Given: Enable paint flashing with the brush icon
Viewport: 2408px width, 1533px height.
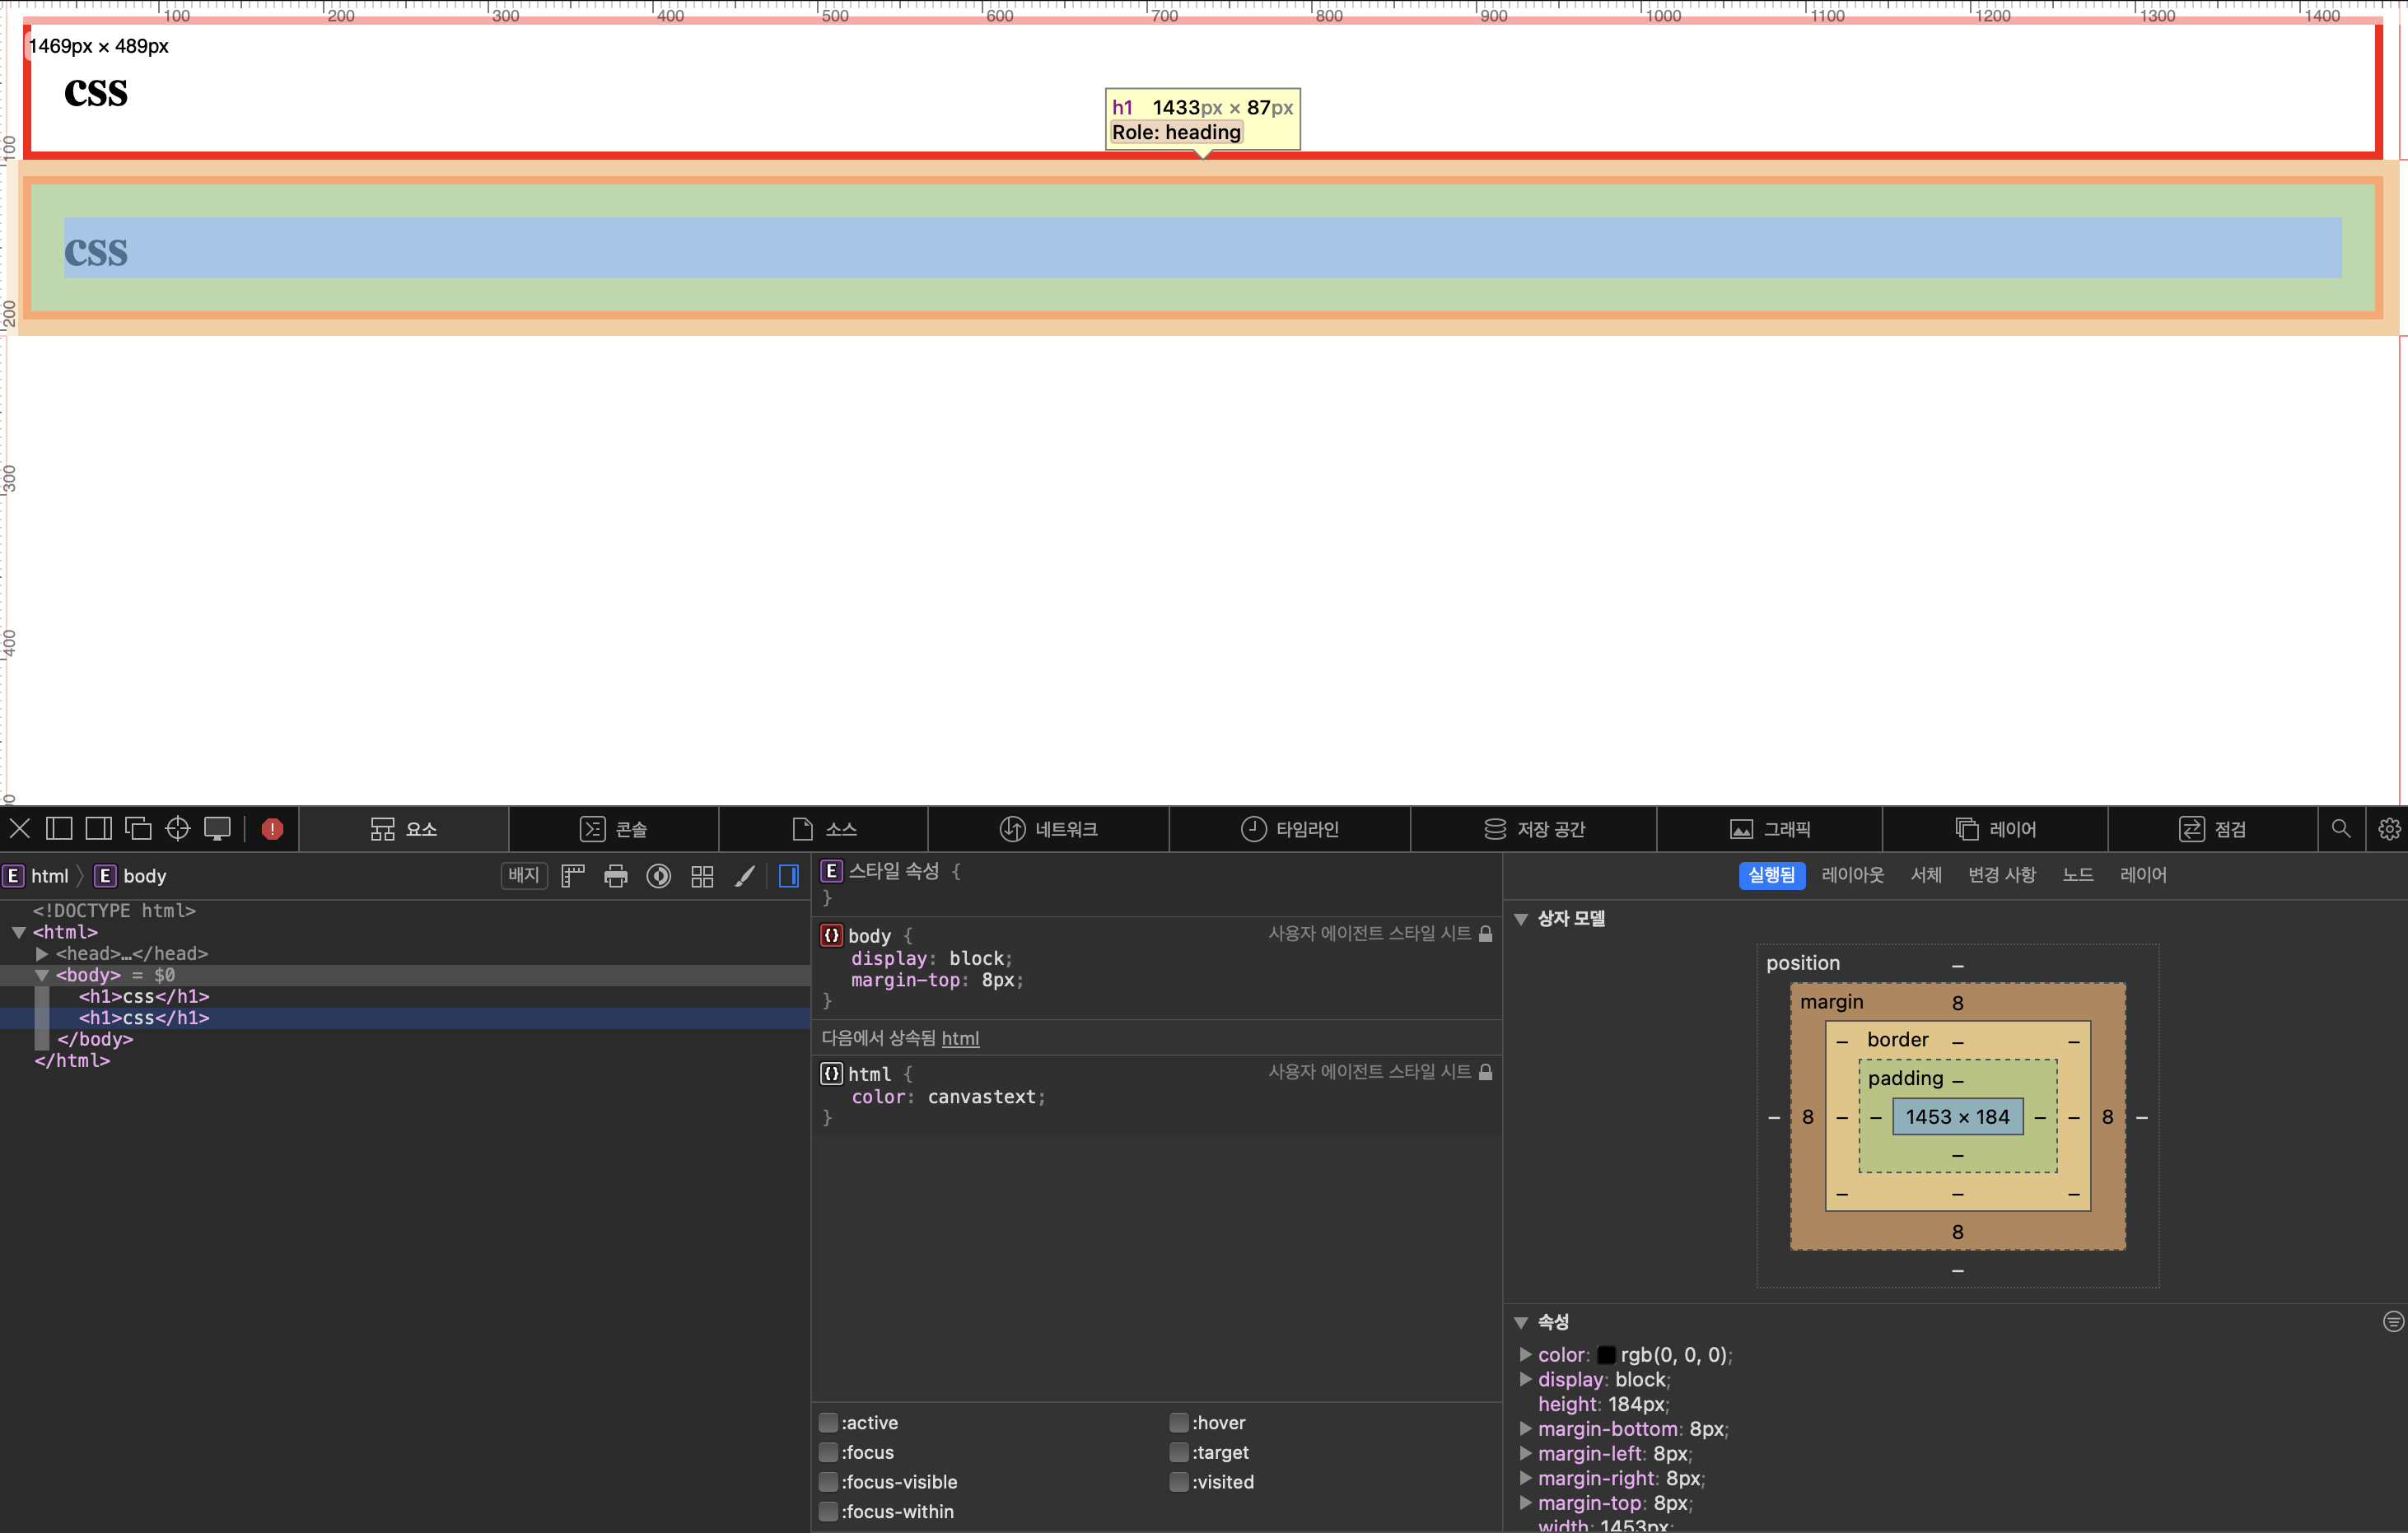Looking at the screenshot, I should point(745,876).
